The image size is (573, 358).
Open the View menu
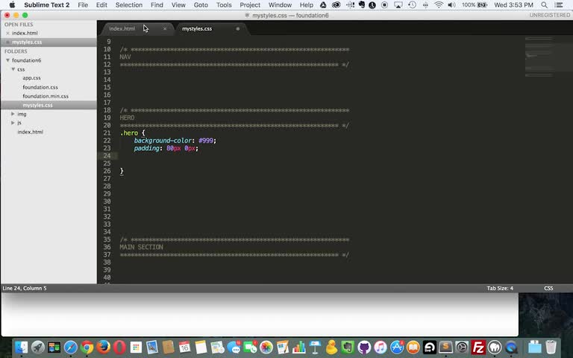point(178,4)
